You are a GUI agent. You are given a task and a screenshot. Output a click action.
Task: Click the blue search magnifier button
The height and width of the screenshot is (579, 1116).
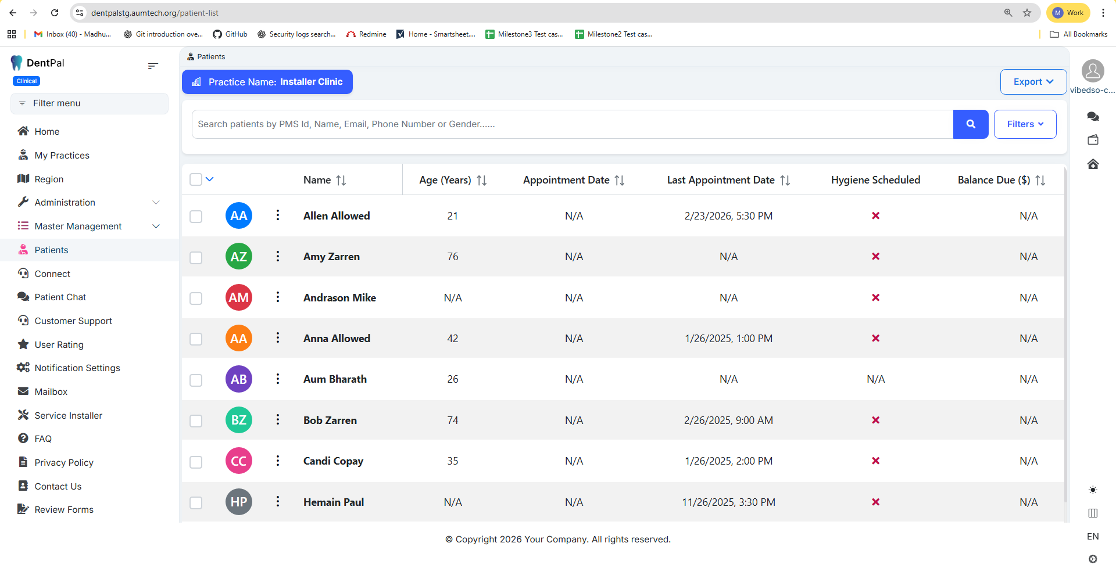pos(970,124)
